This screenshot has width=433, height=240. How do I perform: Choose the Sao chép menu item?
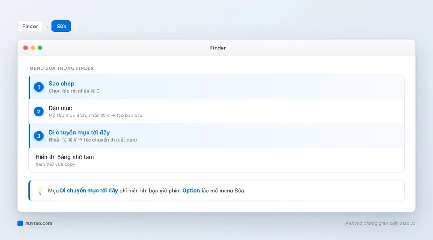216,87
